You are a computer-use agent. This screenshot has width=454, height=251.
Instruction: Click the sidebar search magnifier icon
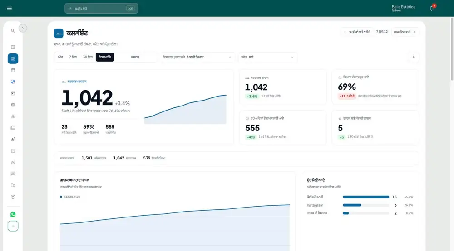pyautogui.click(x=13, y=31)
